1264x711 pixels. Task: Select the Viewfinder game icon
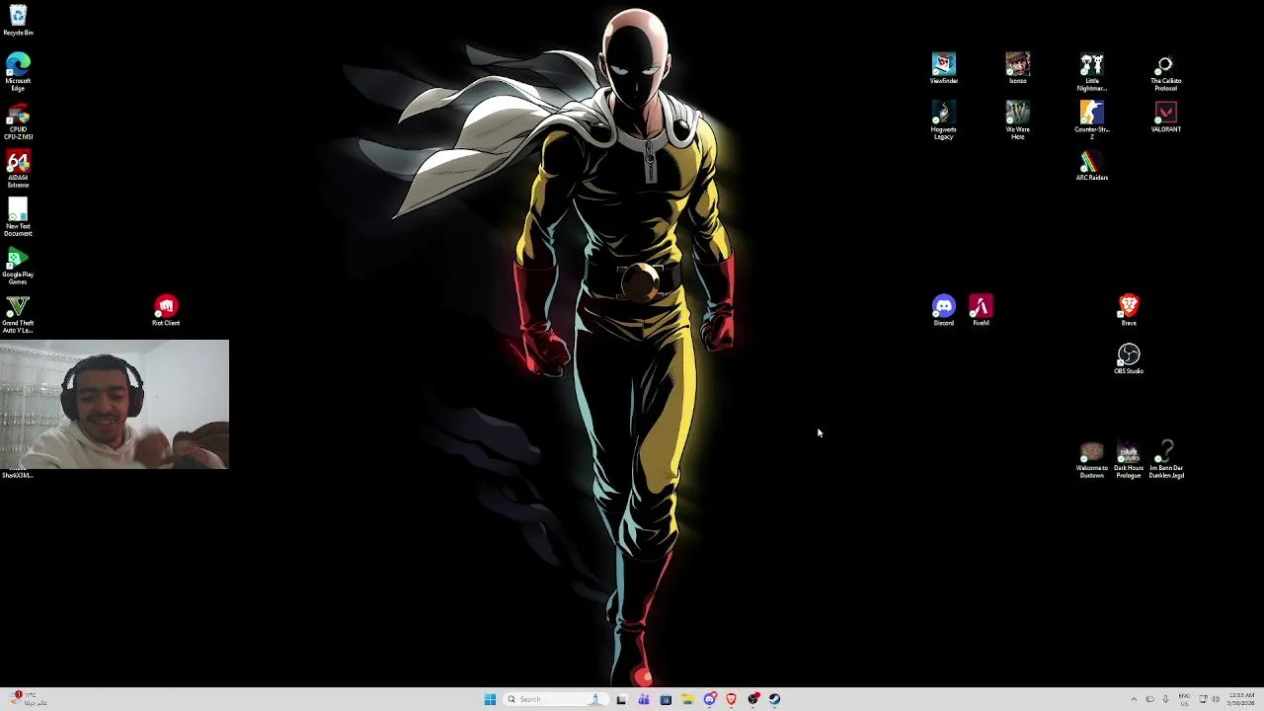tap(943, 68)
